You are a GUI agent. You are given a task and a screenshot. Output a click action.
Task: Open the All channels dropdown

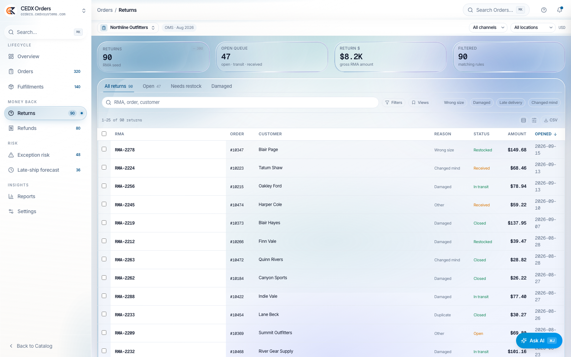488,27
